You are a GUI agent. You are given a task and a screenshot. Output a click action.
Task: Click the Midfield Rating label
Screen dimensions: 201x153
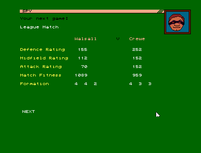pyautogui.click(x=44, y=58)
